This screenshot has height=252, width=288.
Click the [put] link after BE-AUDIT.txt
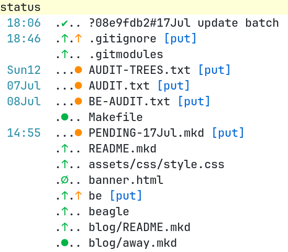coord(194,101)
